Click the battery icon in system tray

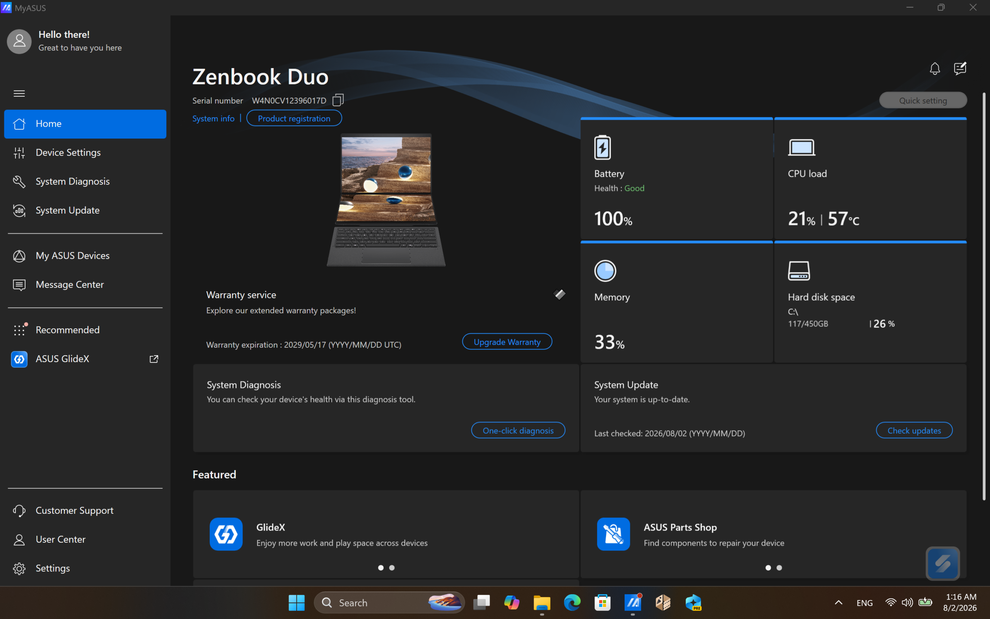(925, 603)
